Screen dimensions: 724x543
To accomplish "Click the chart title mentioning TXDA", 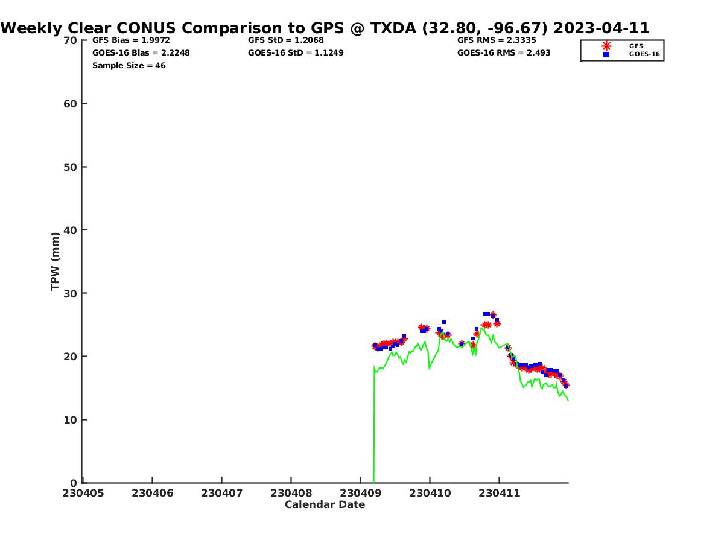I will coord(325,28).
